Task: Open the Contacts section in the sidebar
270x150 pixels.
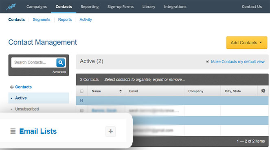Action: click(24, 87)
